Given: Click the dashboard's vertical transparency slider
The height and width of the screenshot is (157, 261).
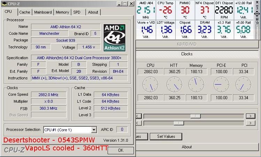Looking at the screenshot, I should (x=257, y=32).
